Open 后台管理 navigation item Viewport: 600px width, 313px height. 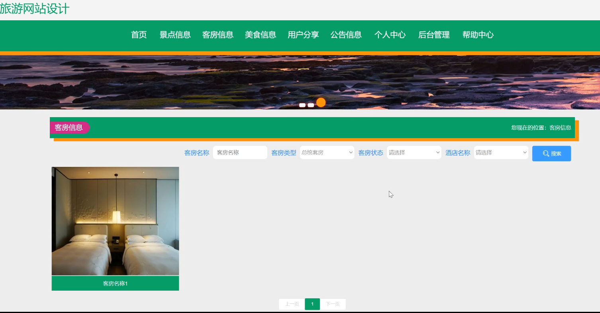click(434, 35)
